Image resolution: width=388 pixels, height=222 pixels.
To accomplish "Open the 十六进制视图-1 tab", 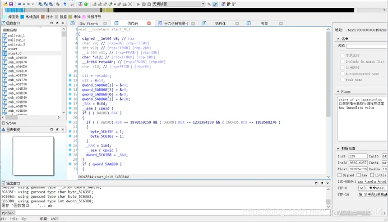I will tap(176, 24).
